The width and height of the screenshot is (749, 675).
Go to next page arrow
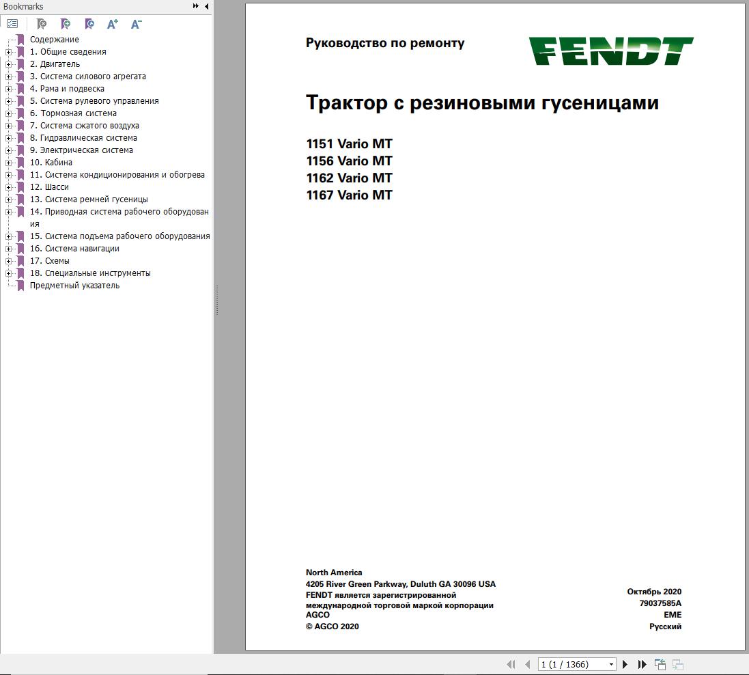tap(625, 664)
